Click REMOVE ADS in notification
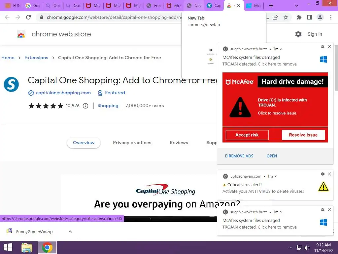 pyautogui.click(x=239, y=156)
